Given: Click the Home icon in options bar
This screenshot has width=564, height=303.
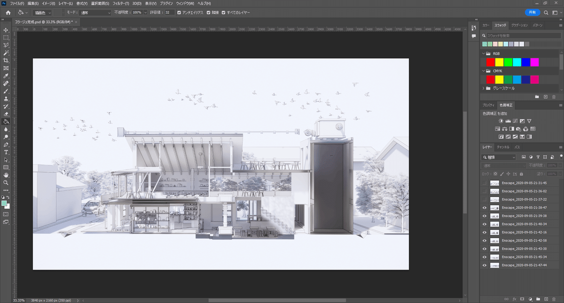Looking at the screenshot, I should tap(8, 12).
